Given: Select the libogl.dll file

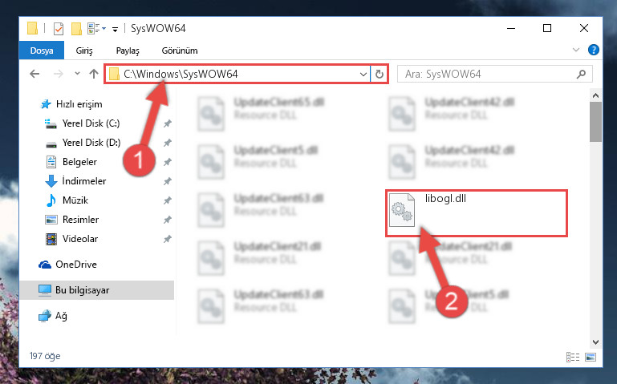Looking at the screenshot, I should (476, 213).
